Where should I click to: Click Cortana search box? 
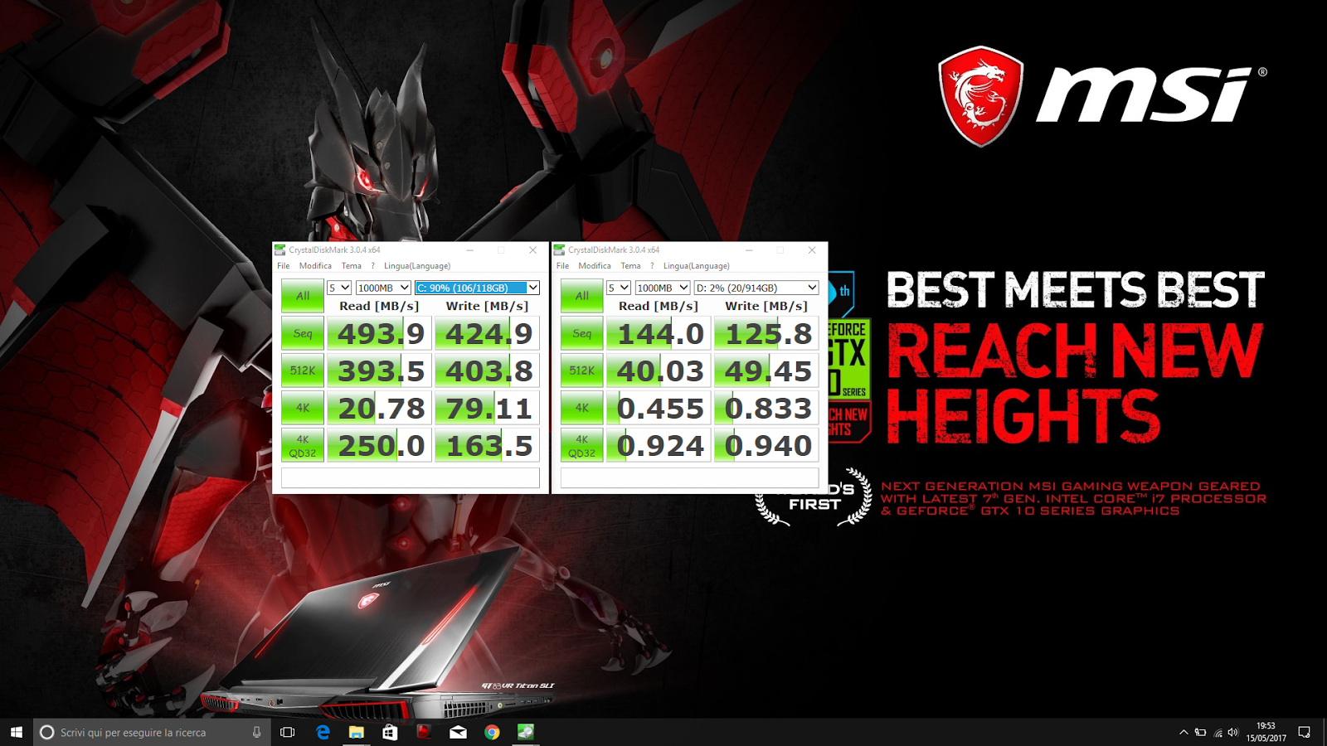tap(152, 732)
